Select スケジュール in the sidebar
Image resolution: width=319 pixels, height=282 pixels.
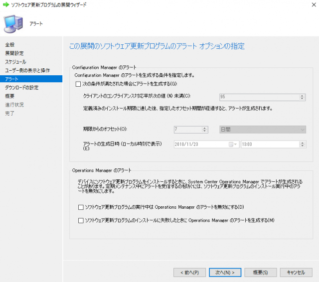click(x=16, y=62)
